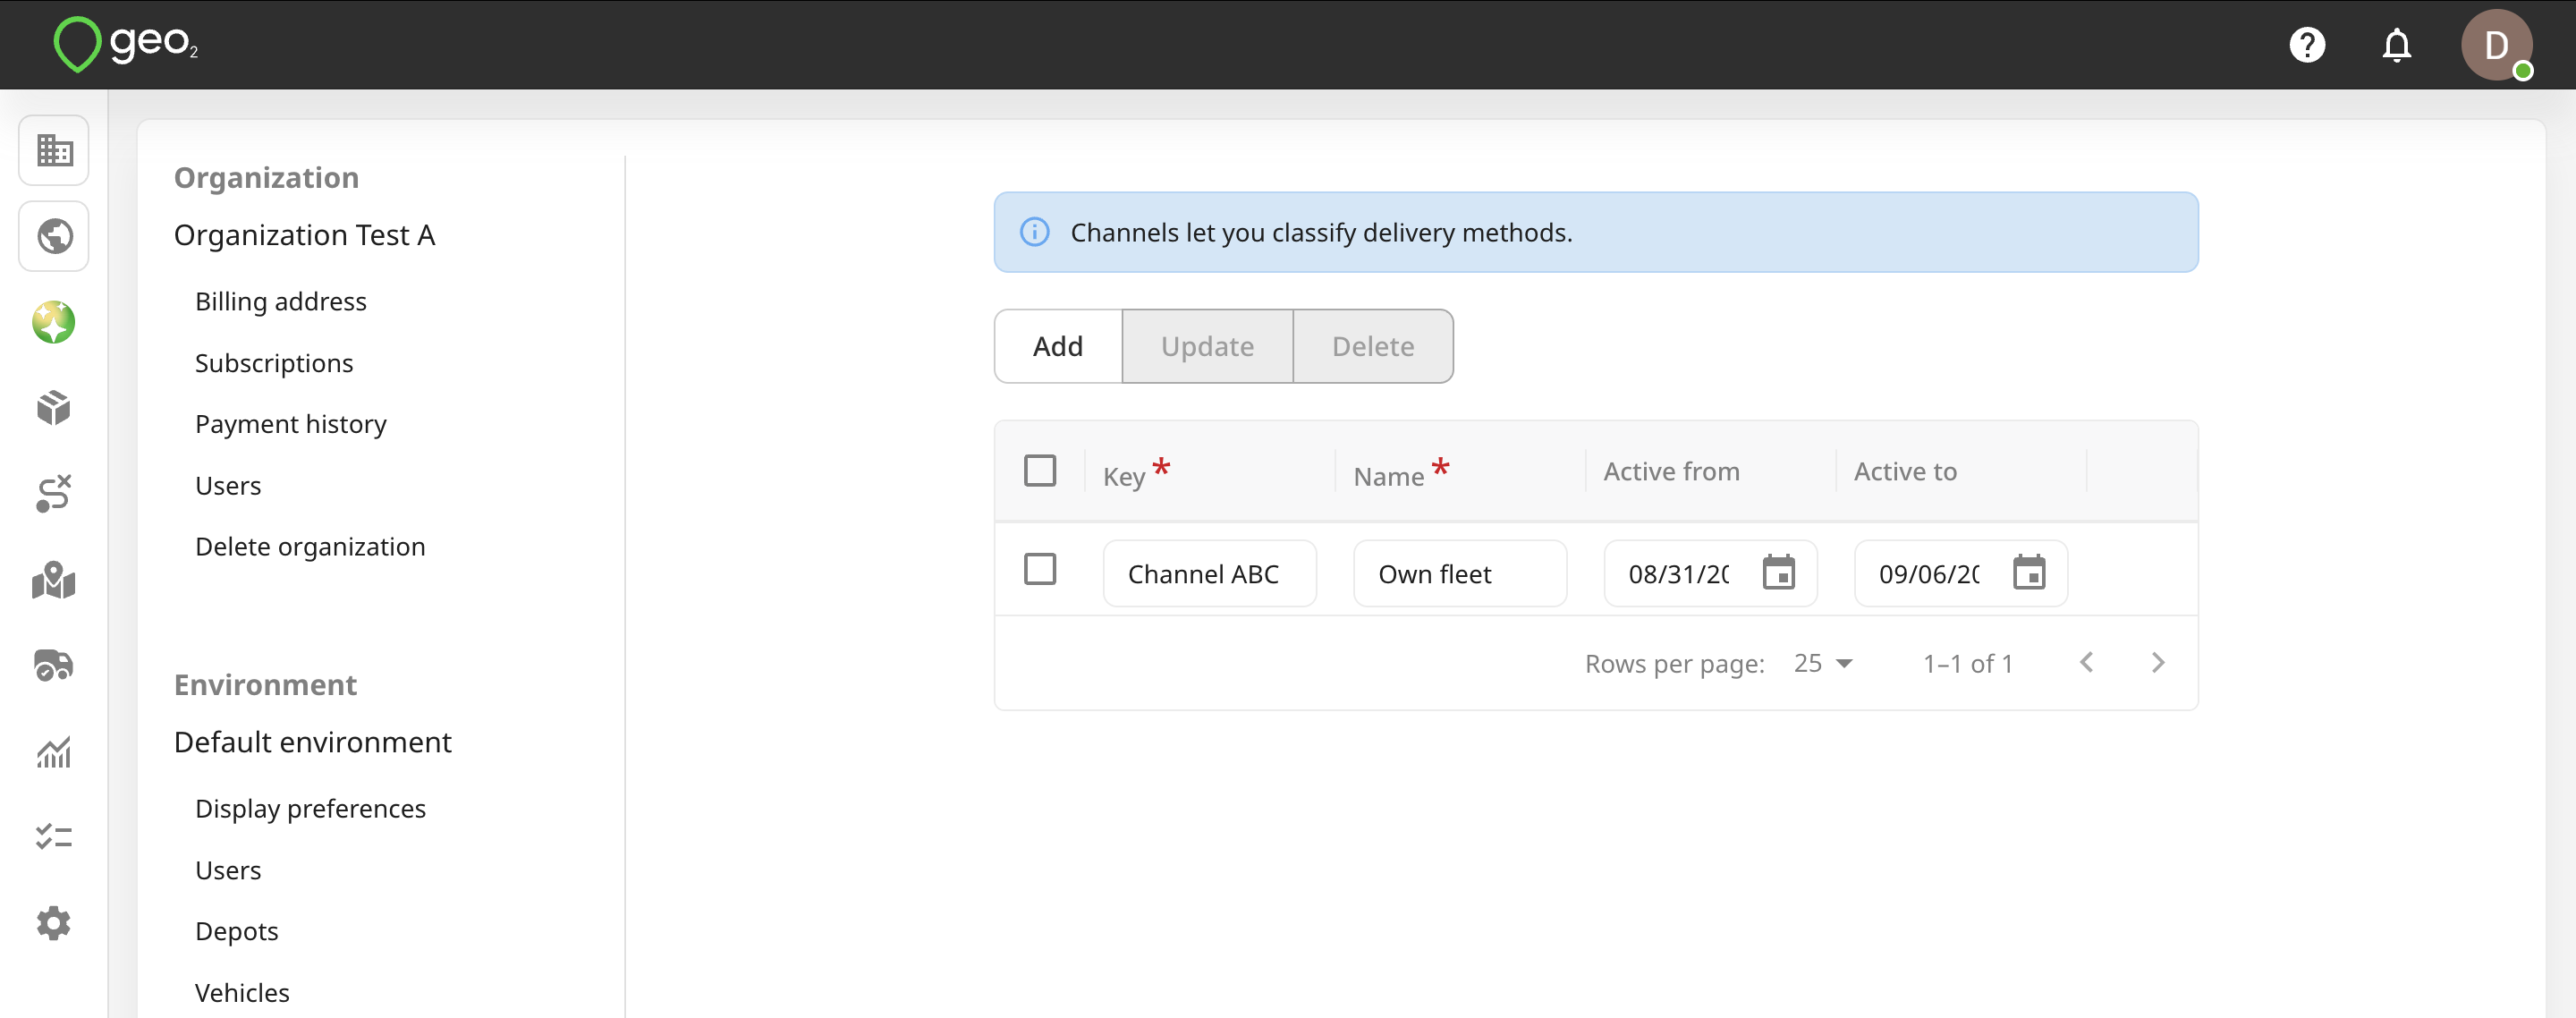
Task: Open the checklist icon in sidebar
Action: [54, 837]
